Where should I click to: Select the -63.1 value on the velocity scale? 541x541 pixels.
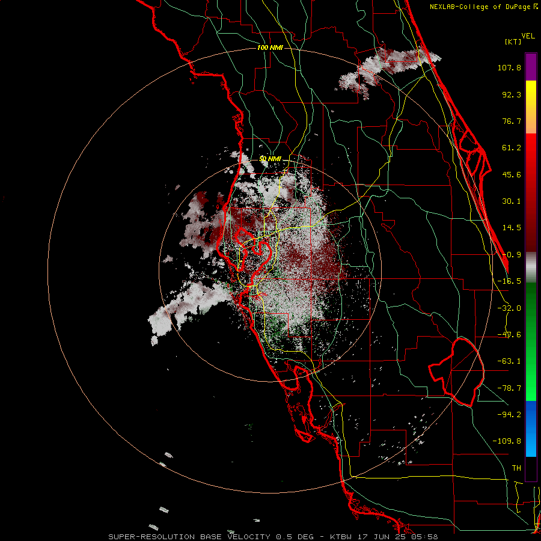pyautogui.click(x=509, y=361)
